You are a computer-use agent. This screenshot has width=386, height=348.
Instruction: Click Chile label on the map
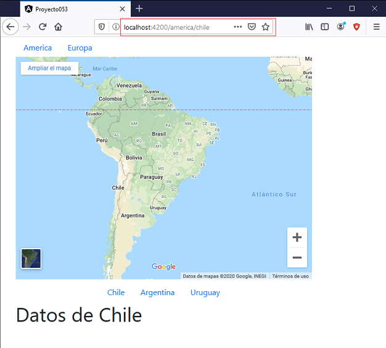tap(118, 188)
